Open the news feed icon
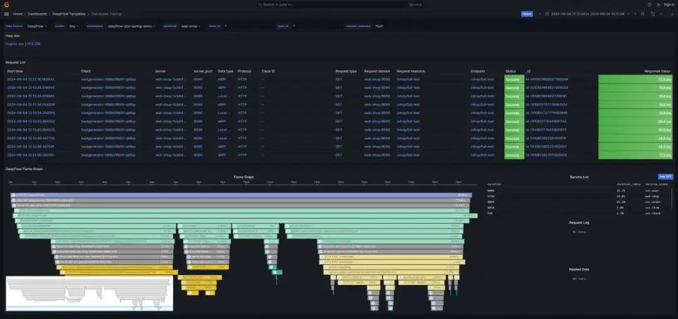 click(x=659, y=4)
